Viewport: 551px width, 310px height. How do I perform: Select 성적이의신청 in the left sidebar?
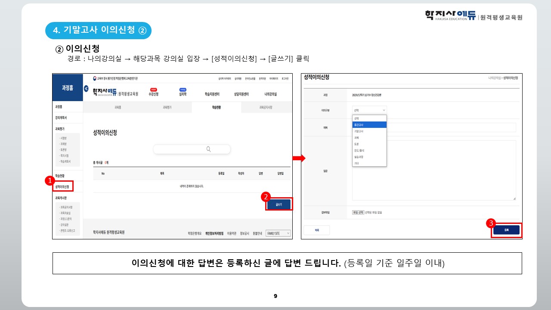point(62,186)
